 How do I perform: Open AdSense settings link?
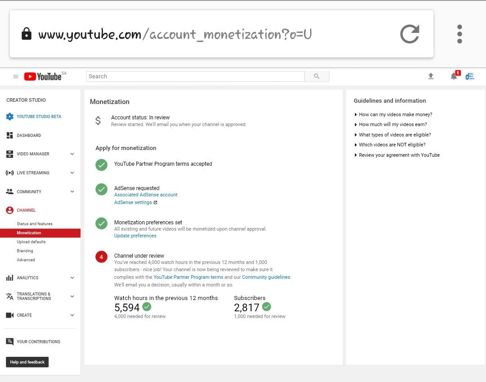pos(133,202)
